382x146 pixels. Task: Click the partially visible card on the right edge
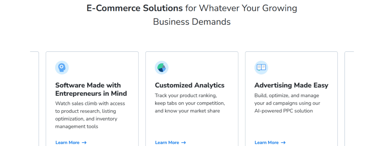click(x=349, y=99)
